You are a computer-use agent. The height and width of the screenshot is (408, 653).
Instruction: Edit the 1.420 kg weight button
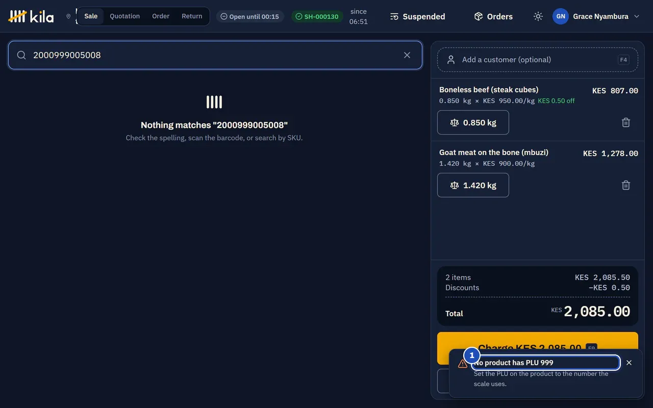point(473,185)
